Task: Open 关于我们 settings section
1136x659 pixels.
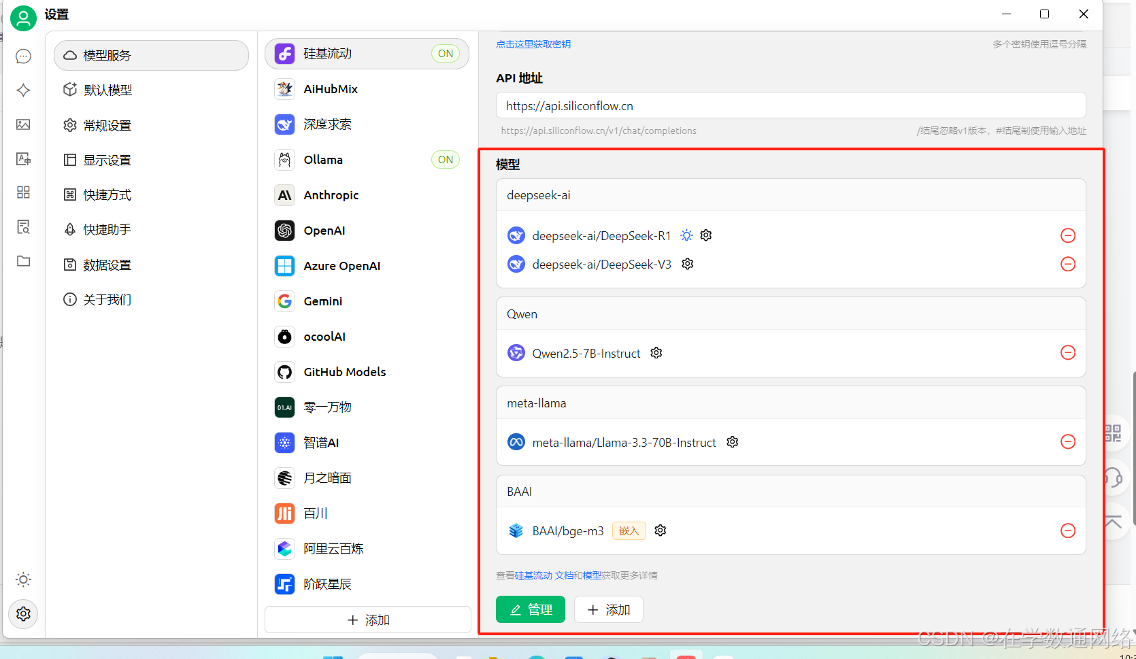Action: (151, 299)
